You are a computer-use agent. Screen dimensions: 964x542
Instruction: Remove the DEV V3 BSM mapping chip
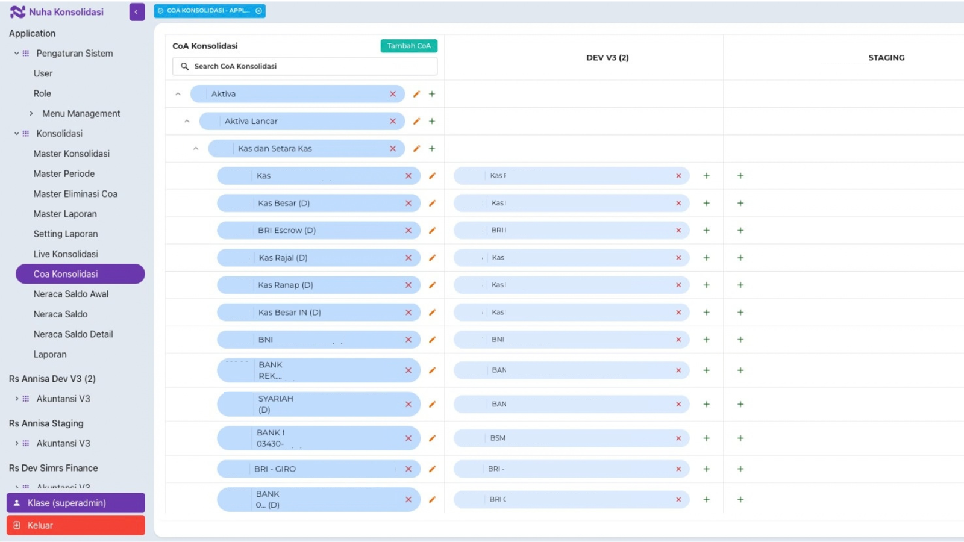point(678,438)
